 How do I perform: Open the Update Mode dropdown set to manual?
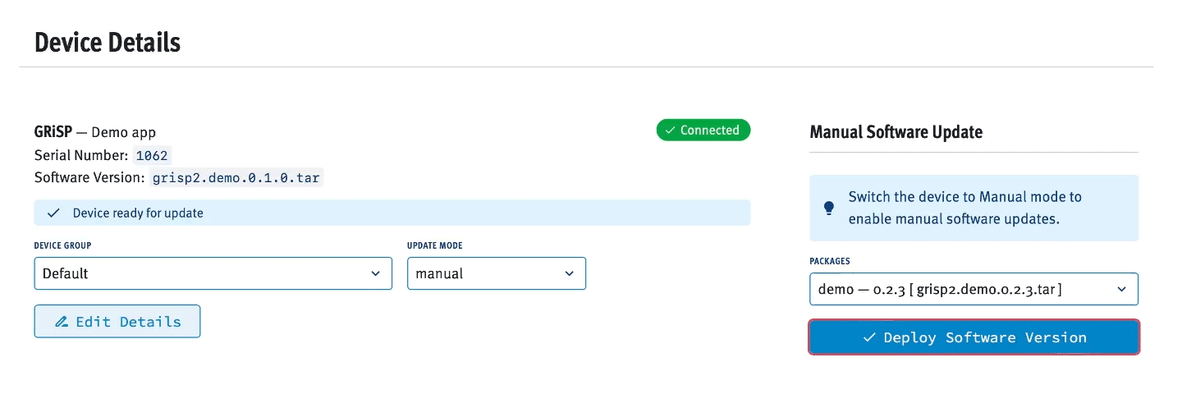pos(496,273)
